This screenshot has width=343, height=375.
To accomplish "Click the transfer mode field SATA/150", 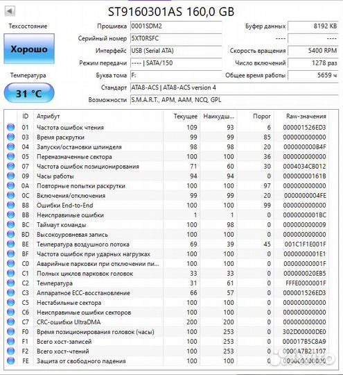I will 176,63.
